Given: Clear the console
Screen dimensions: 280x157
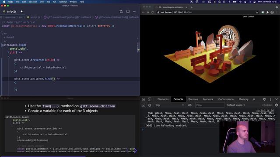Looking at the screenshot, I should point(150,105).
